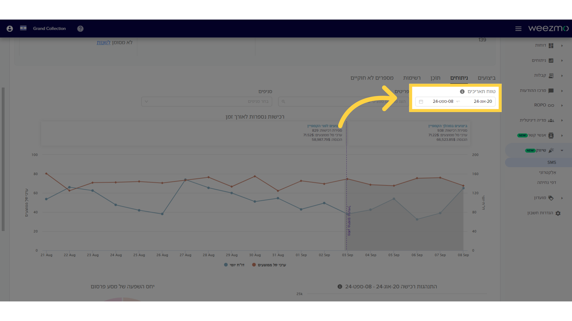This screenshot has height=321, width=572.
Task: Click the ניתוחים sidebar chart icon
Action: 551,61
